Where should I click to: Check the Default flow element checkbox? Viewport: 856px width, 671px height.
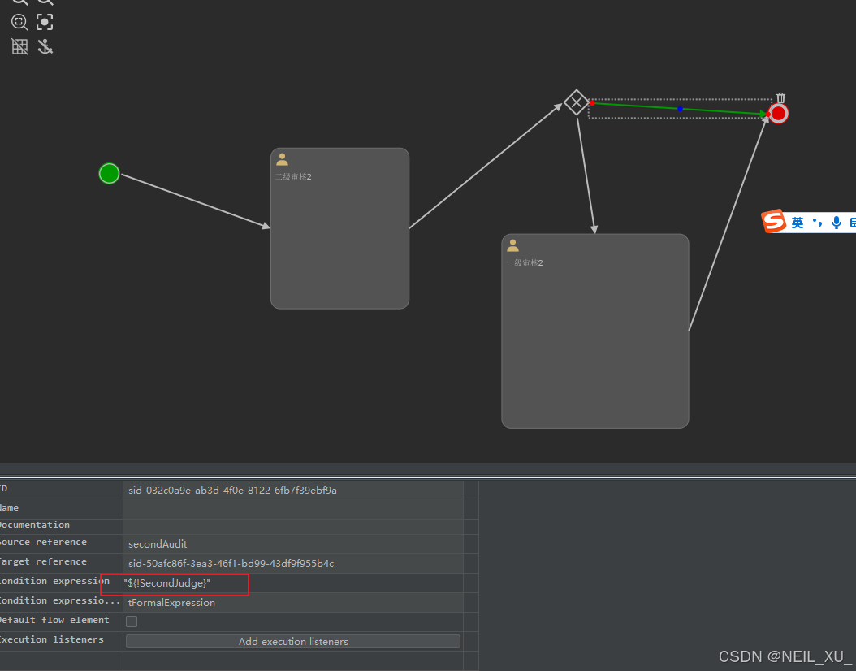(132, 621)
